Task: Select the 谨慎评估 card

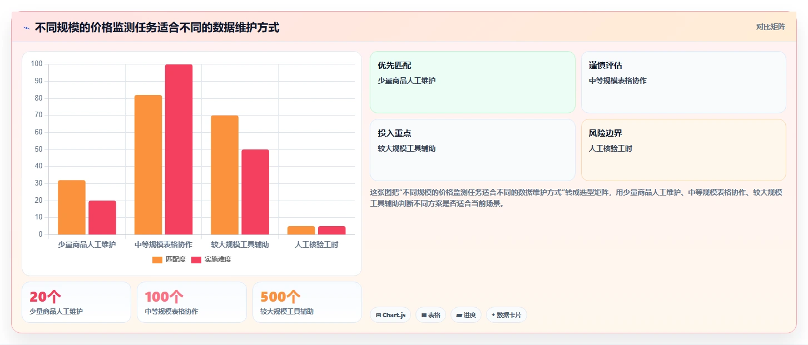Action: click(683, 82)
